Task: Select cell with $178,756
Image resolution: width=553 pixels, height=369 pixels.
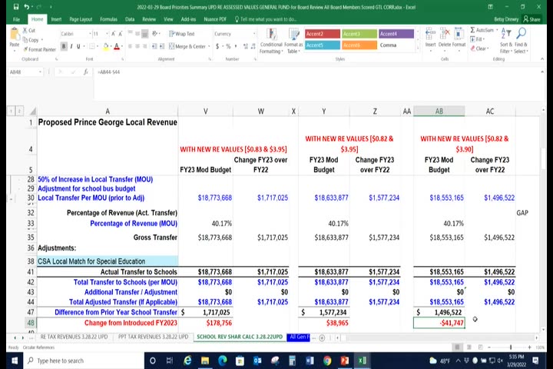Action: 206,323
